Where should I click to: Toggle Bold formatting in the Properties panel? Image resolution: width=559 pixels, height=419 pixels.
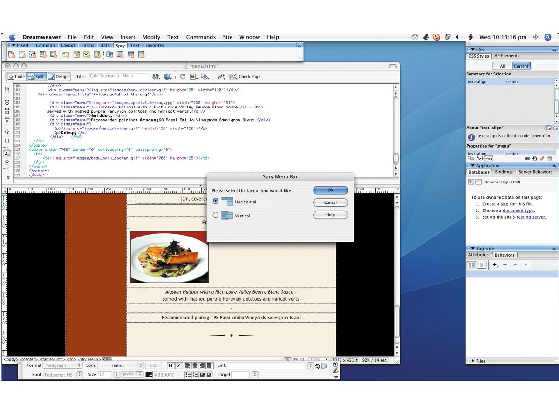click(x=171, y=365)
